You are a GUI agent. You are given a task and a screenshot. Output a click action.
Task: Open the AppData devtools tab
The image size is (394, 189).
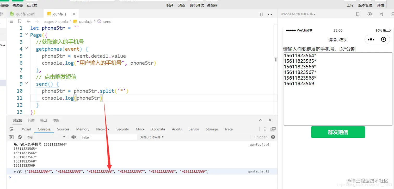tap(158, 129)
